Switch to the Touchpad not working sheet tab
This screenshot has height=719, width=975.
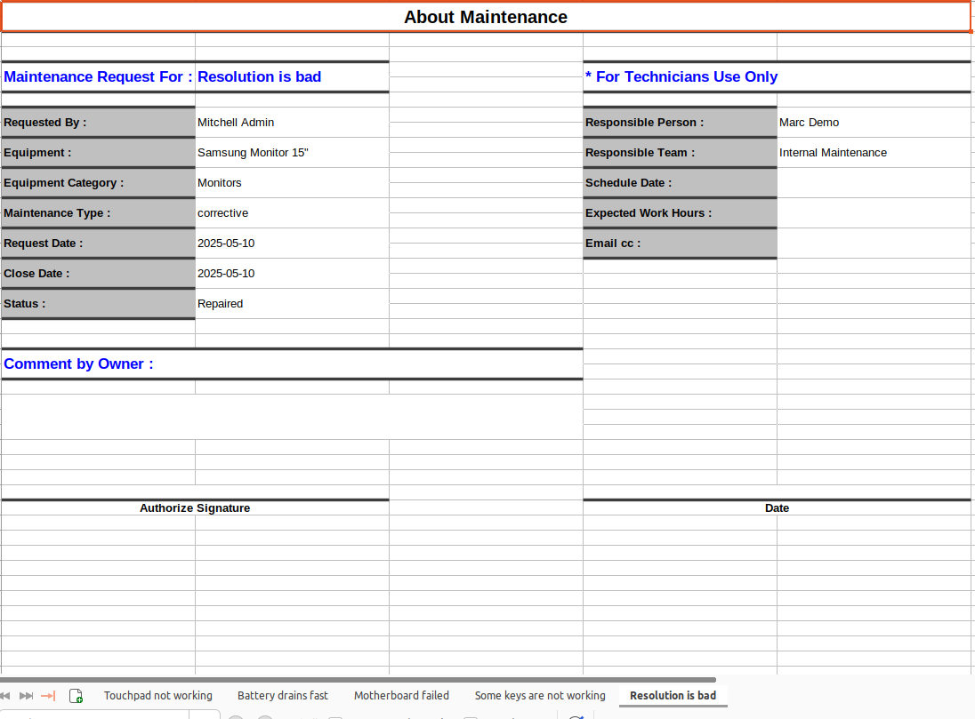point(158,695)
